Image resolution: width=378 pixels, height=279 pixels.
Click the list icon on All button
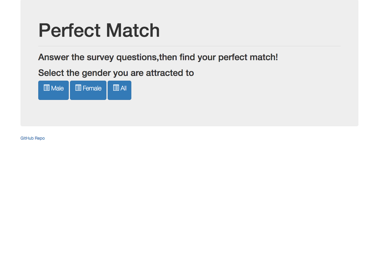[x=116, y=88]
